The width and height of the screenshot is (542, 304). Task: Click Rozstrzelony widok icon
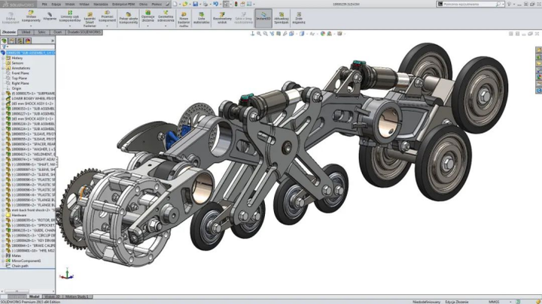222,14
